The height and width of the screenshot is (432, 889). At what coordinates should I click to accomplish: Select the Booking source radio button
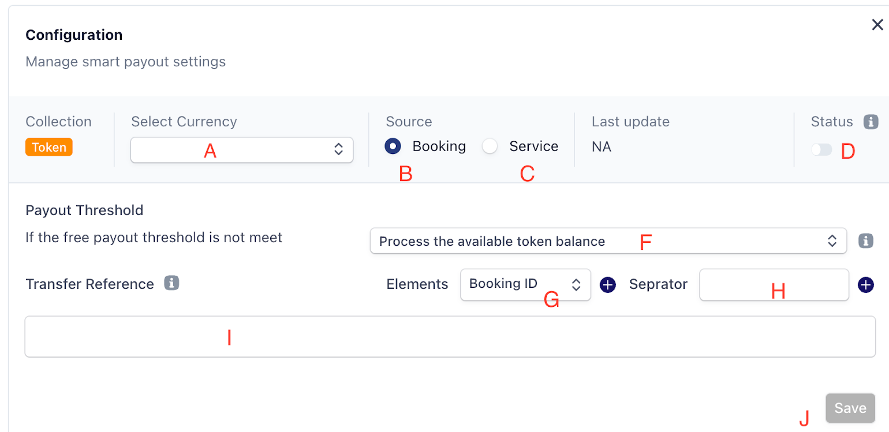tap(393, 146)
